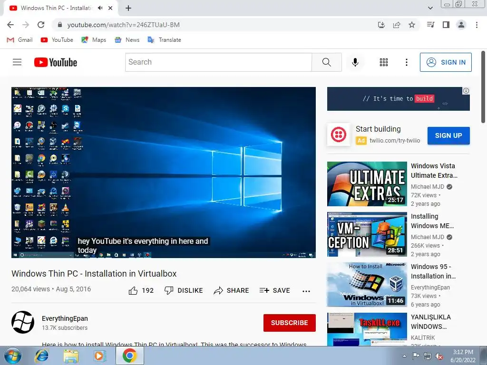Open the Chrome profile avatar
This screenshot has height=365, width=487.
coord(461,25)
